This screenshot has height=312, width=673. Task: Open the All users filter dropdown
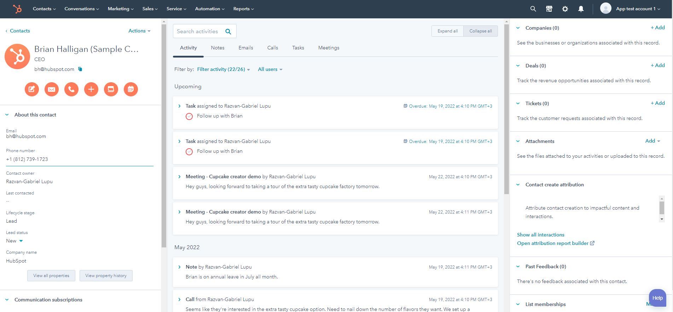tap(270, 69)
